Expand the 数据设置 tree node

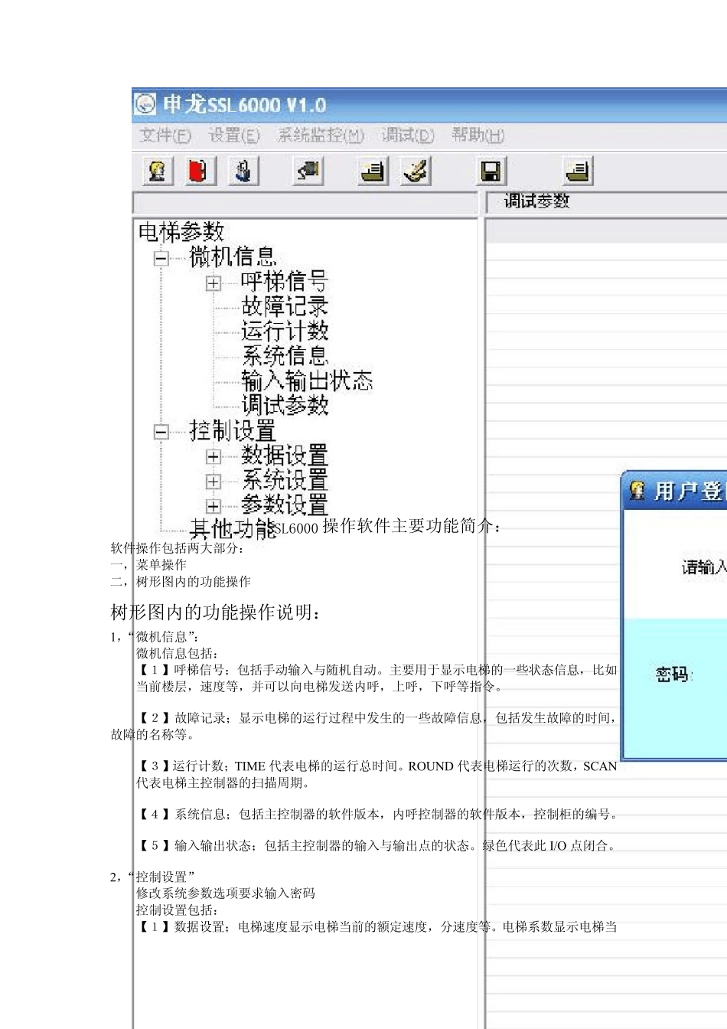coord(214,457)
